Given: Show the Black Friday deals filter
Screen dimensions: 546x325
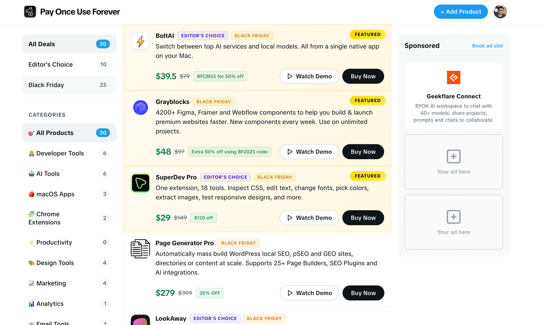Looking at the screenshot, I should [x=69, y=85].
